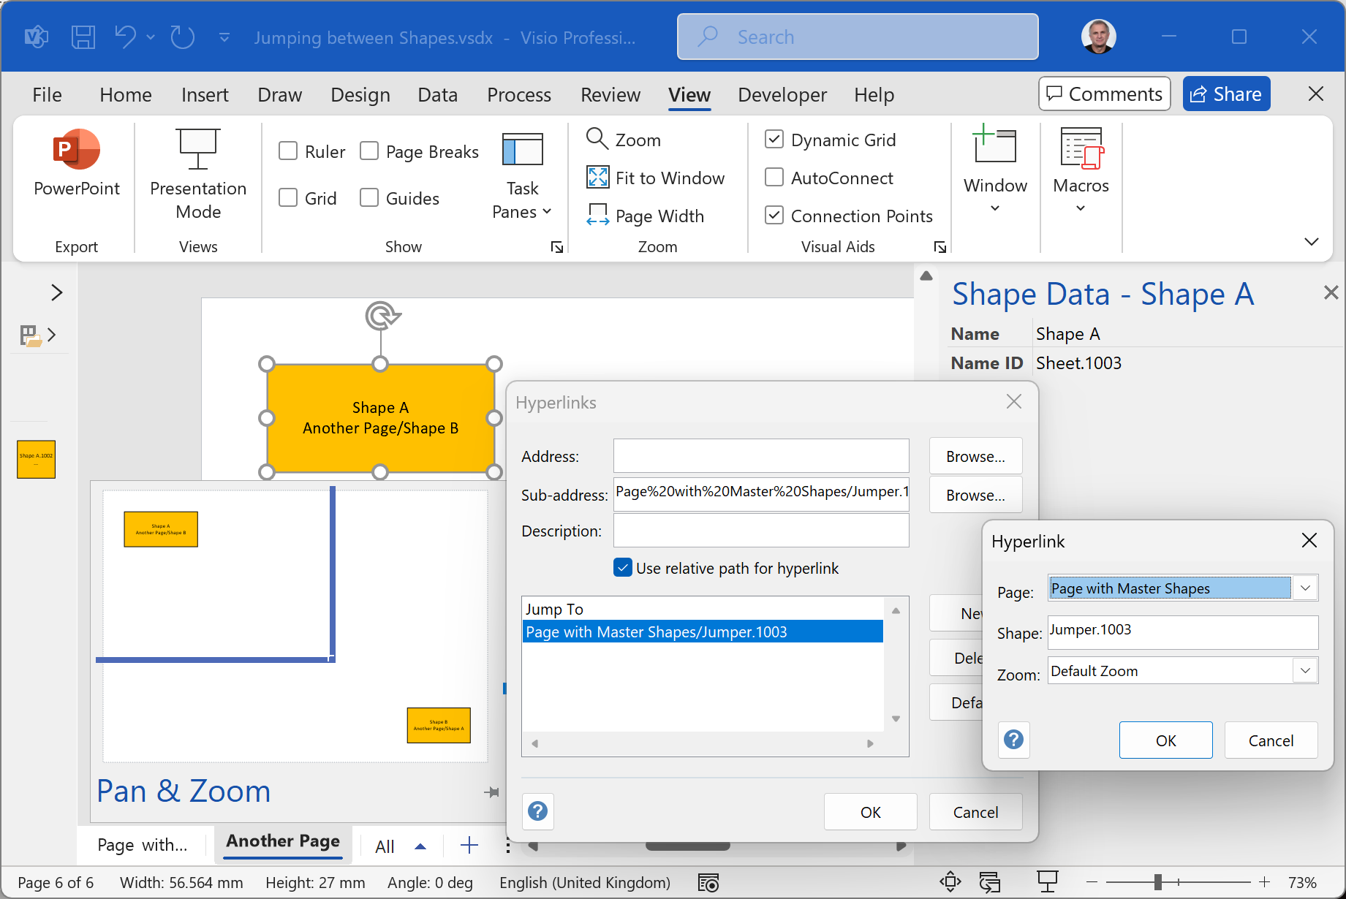Enable the Ruler checkbox

point(288,151)
